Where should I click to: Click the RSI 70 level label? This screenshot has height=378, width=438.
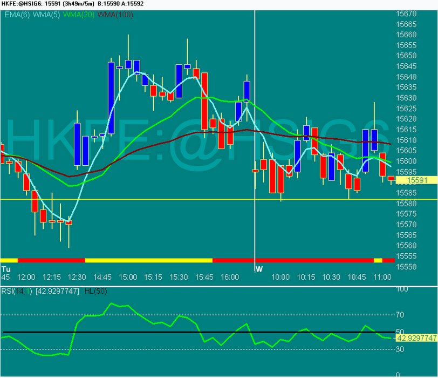coord(400,315)
